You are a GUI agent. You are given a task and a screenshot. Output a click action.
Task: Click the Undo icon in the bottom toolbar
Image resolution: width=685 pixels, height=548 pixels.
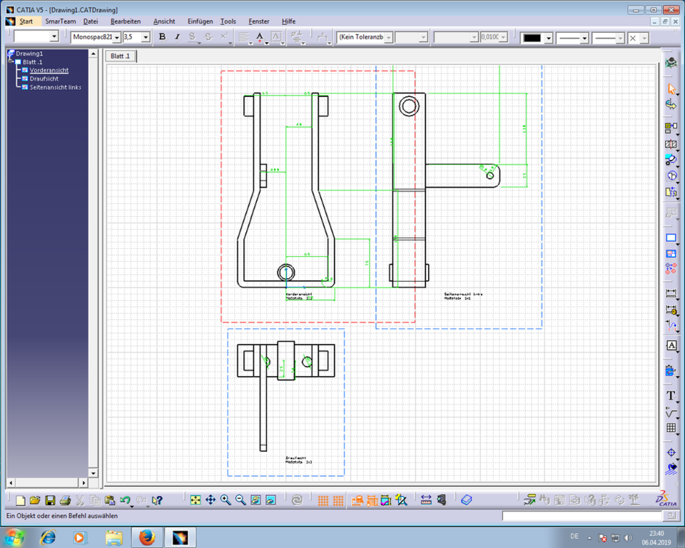126,499
